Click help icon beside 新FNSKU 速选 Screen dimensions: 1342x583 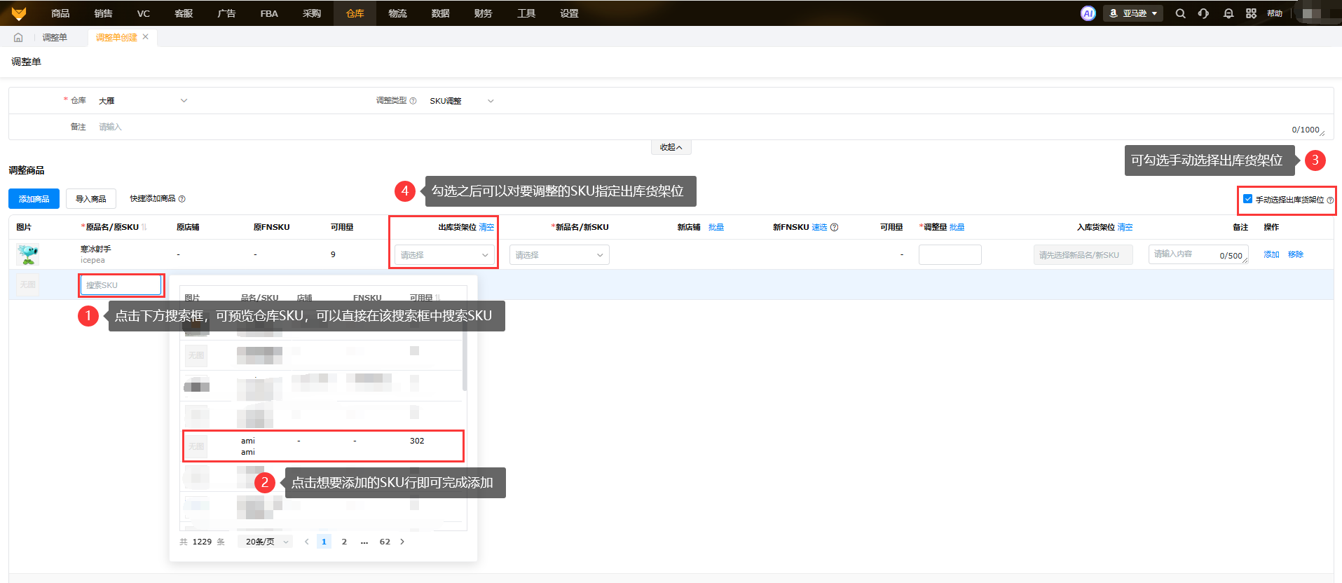tap(834, 227)
